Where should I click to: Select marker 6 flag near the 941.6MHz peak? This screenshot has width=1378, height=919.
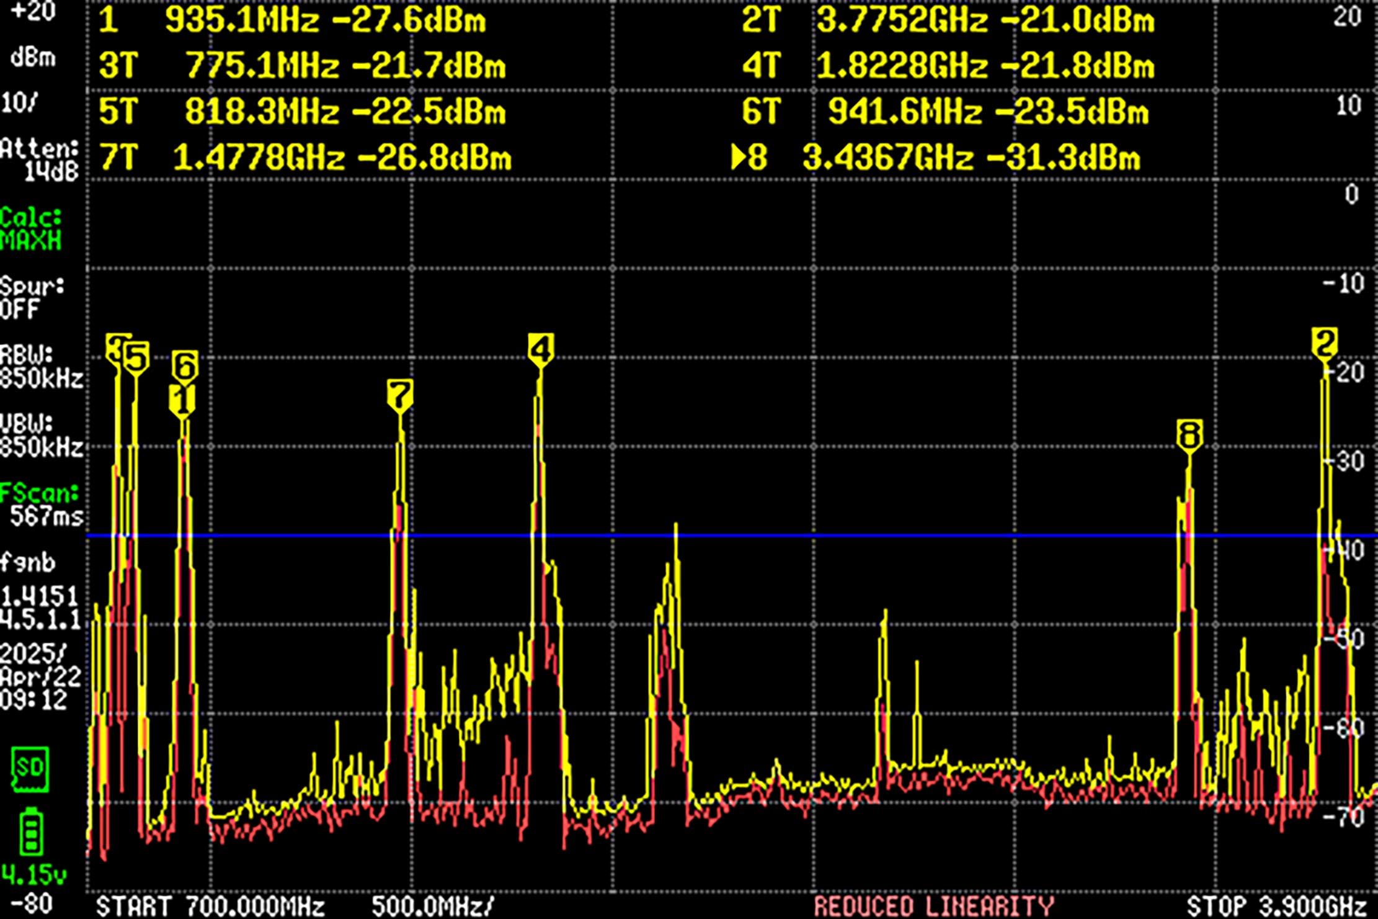click(184, 365)
